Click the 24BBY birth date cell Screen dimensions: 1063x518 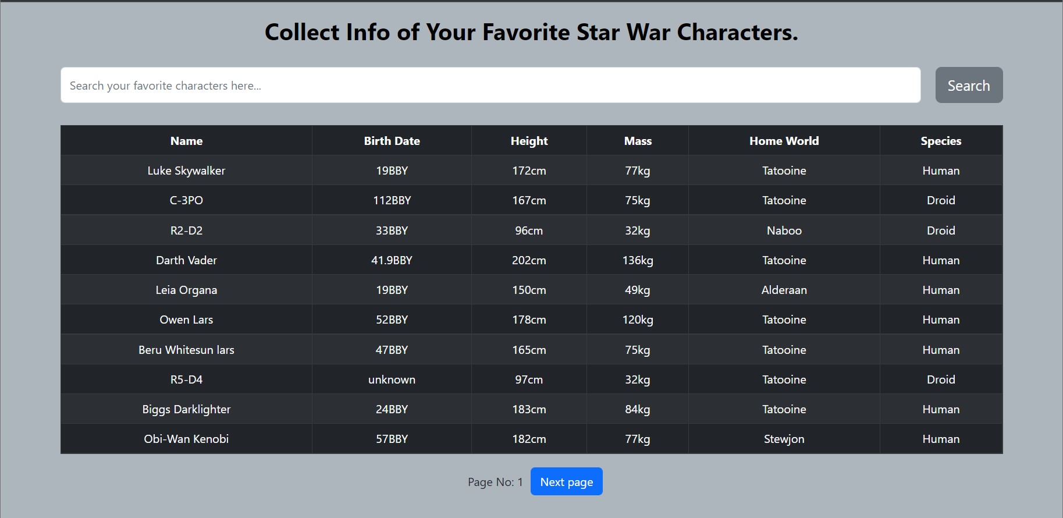coord(392,409)
